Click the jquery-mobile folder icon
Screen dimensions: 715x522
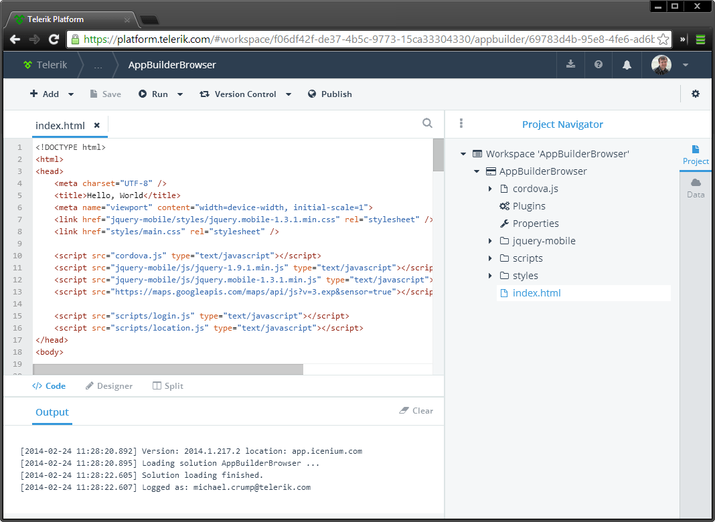[504, 241]
